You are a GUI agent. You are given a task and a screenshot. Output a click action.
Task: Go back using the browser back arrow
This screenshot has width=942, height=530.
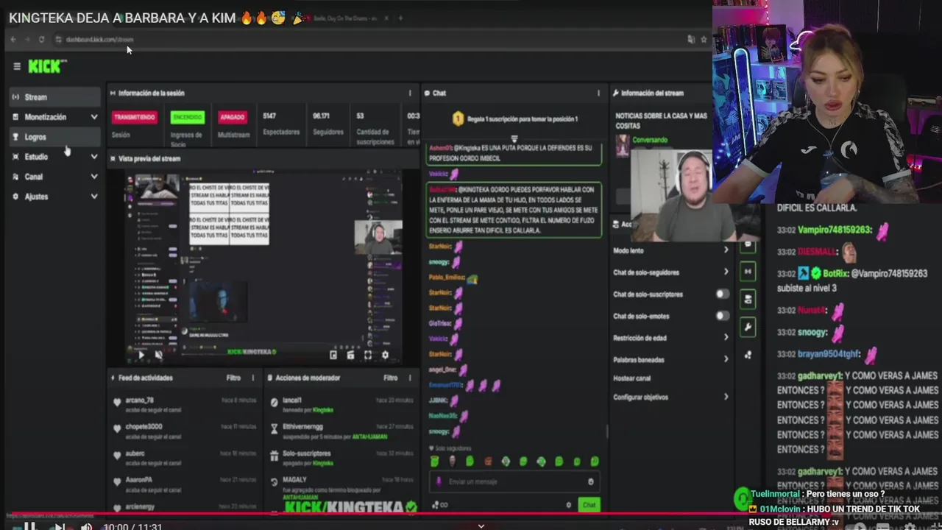(x=13, y=39)
